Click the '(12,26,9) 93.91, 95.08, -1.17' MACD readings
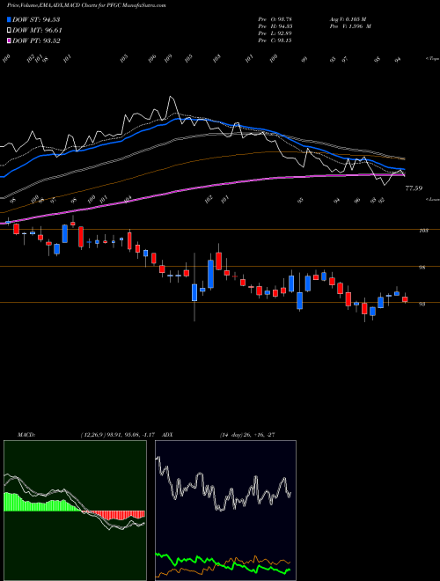This screenshot has width=440, height=581. (x=120, y=434)
